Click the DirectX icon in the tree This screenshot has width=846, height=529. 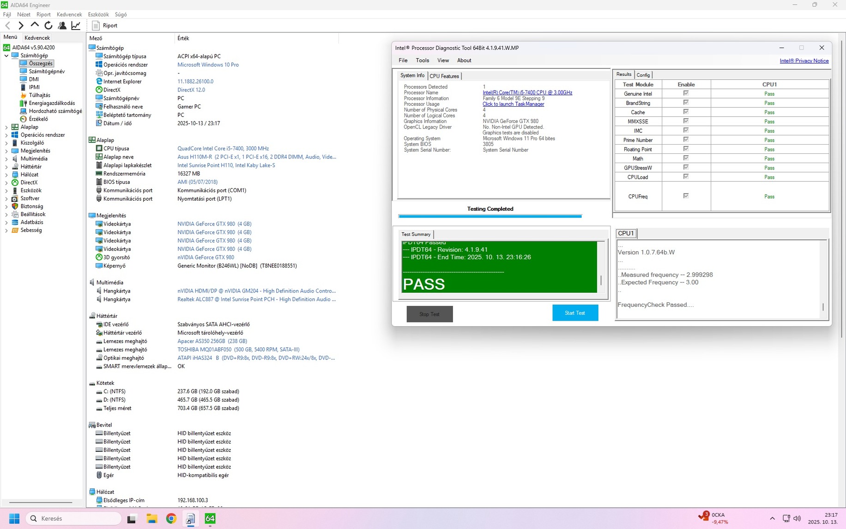pos(15,182)
